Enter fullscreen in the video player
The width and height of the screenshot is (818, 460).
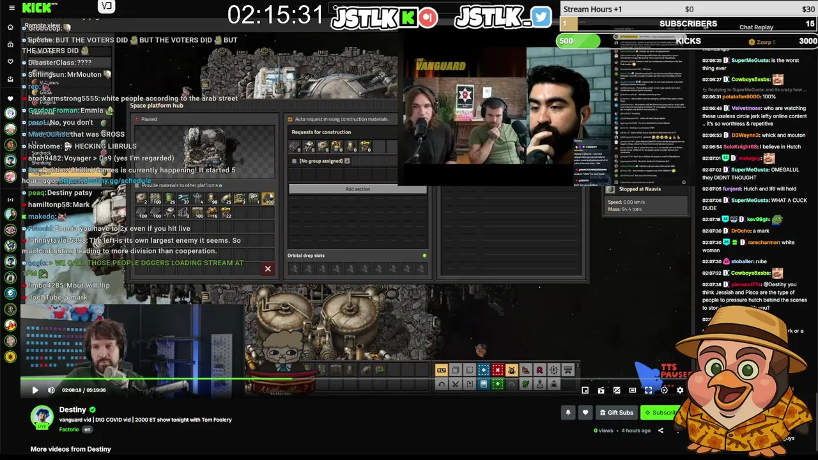[648, 390]
